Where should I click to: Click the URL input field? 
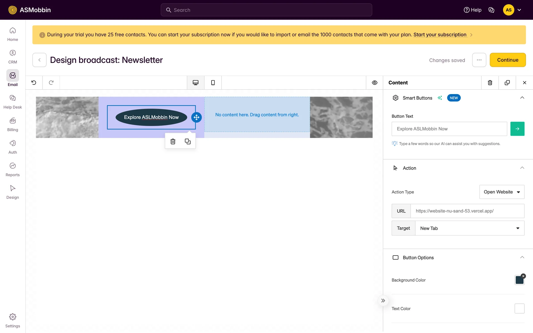pyautogui.click(x=467, y=211)
